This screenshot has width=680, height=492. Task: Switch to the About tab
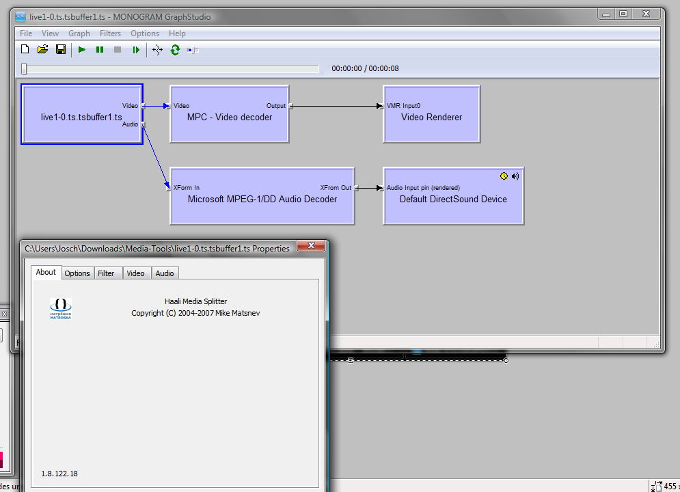tap(46, 272)
